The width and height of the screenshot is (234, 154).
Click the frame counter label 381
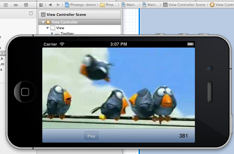[x=183, y=136]
